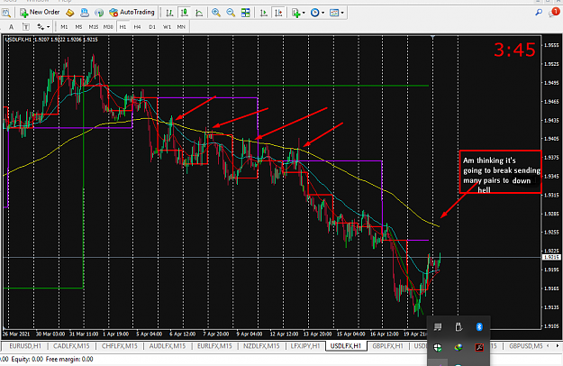Open the GBPLFX,H1 chart tab
The width and height of the screenshot is (563, 366).
coord(387,346)
